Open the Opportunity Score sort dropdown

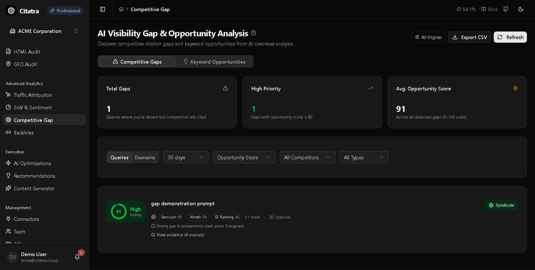coord(244,157)
